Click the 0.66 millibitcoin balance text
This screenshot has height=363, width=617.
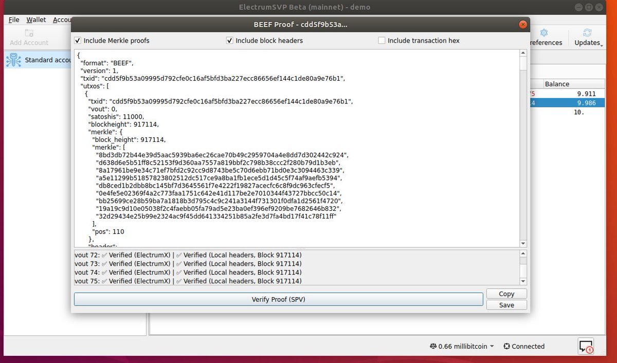click(463, 347)
